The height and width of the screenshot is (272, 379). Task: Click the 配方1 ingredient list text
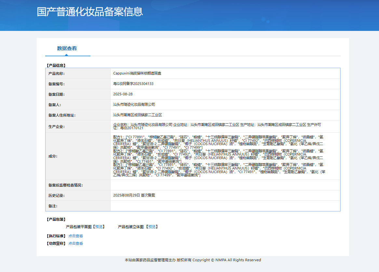218,142
